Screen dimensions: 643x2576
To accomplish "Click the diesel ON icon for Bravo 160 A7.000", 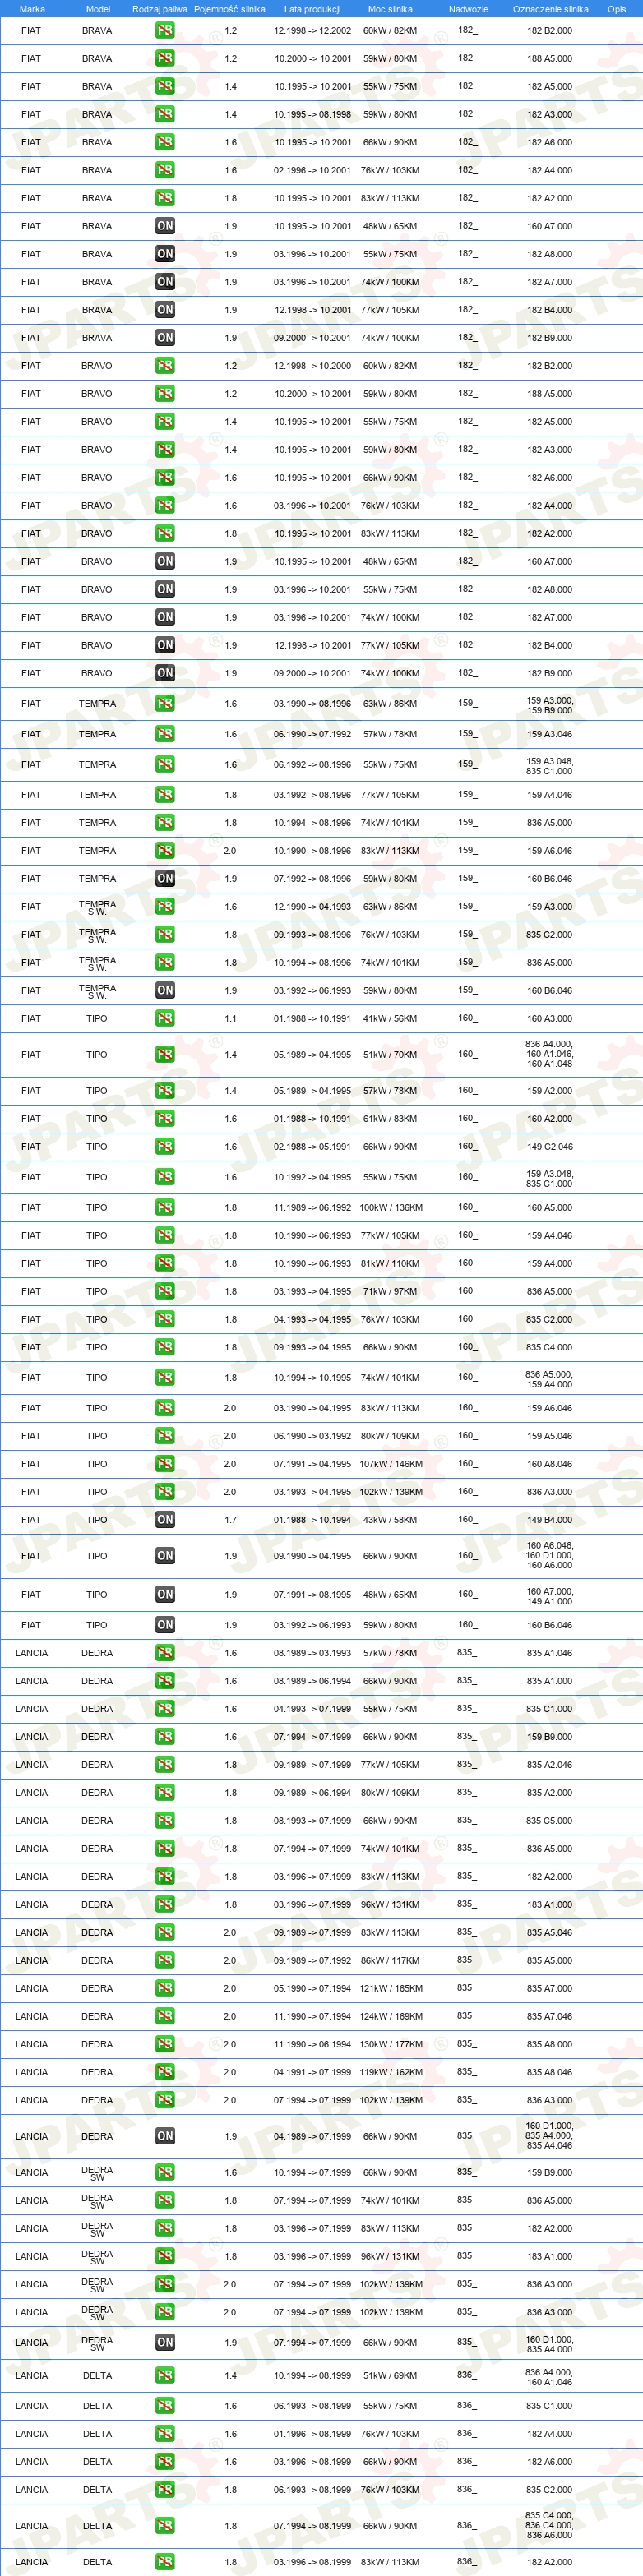I will (x=165, y=562).
